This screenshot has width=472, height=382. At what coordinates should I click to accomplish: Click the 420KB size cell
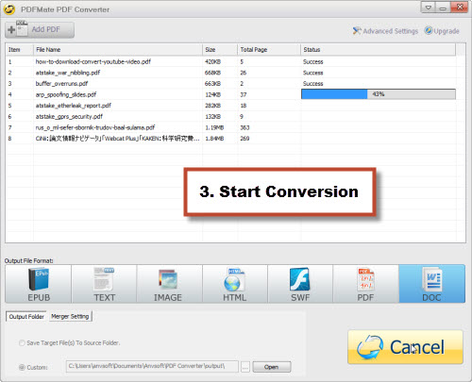point(212,61)
